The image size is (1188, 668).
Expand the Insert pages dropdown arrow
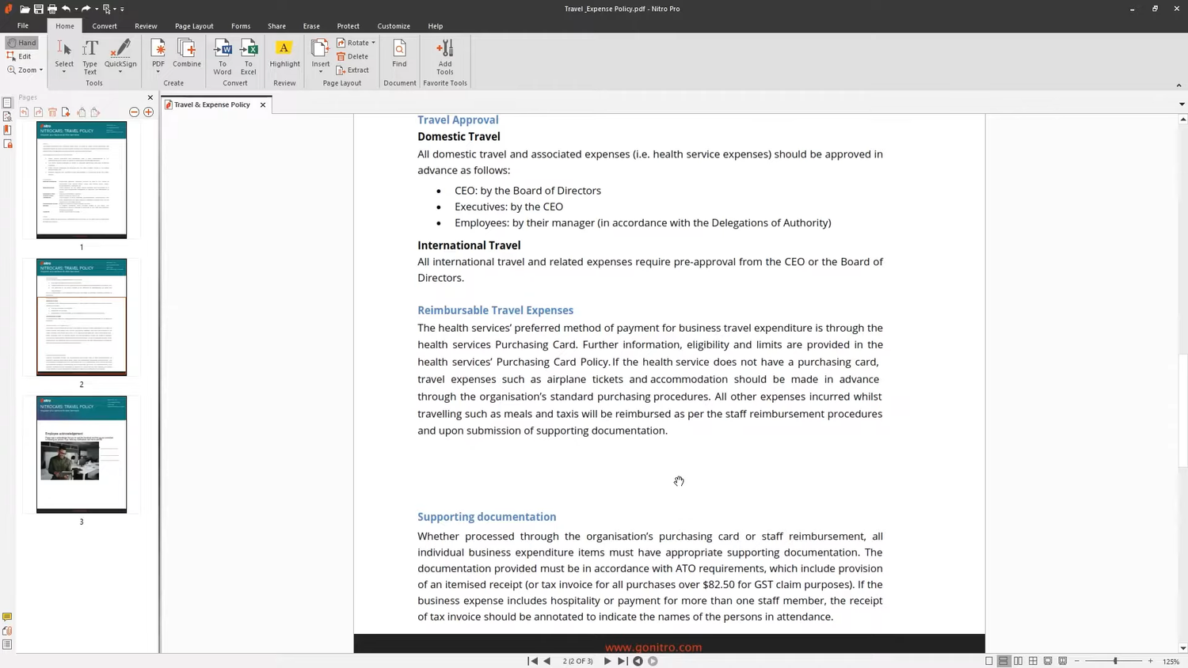coord(321,72)
